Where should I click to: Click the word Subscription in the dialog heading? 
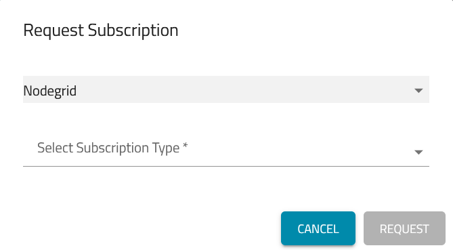click(x=133, y=30)
